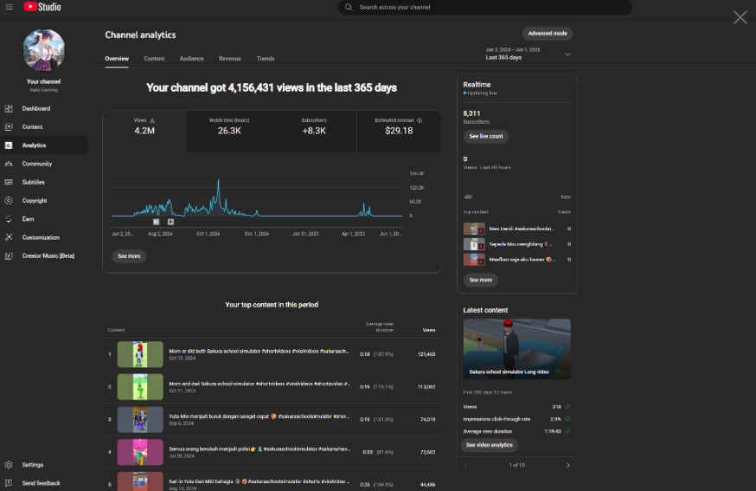Click the warning icon beside Views
Image resolution: width=756 pixels, height=491 pixels.
point(152,120)
